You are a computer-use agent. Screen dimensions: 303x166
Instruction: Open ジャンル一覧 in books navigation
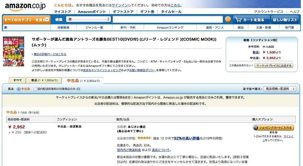pos(94,28)
